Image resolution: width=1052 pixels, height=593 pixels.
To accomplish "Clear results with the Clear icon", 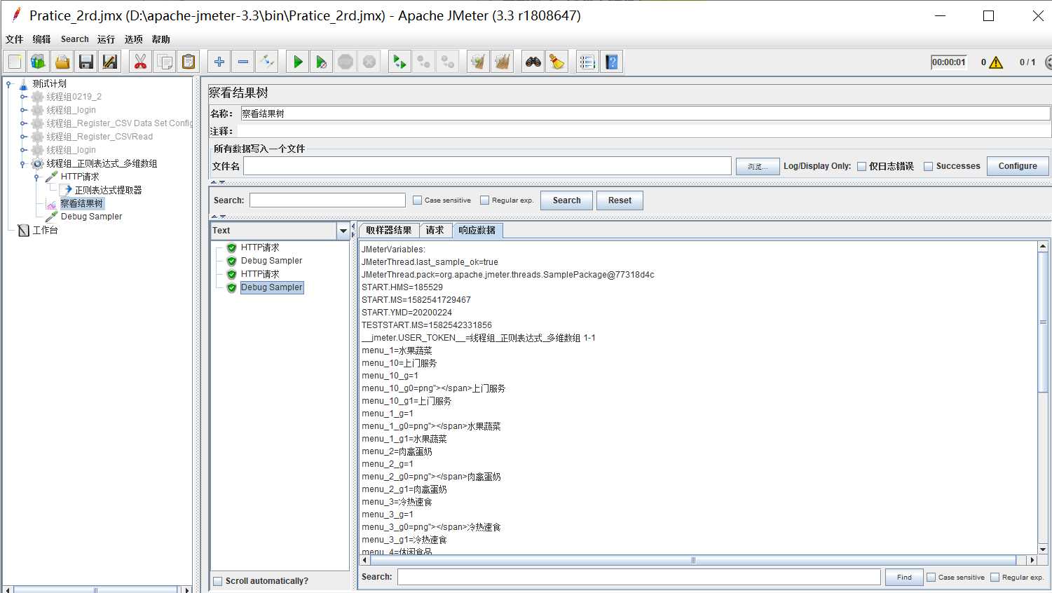I will coord(479,62).
